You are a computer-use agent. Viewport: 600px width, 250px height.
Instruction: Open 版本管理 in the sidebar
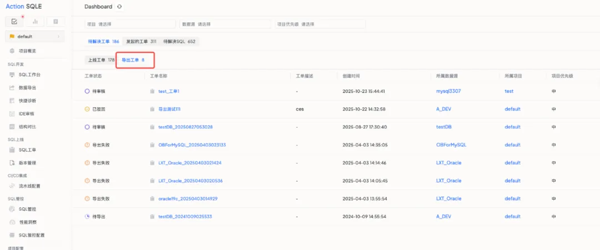(27, 163)
